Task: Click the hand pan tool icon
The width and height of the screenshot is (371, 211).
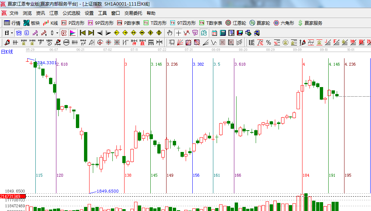Action: click(169, 33)
